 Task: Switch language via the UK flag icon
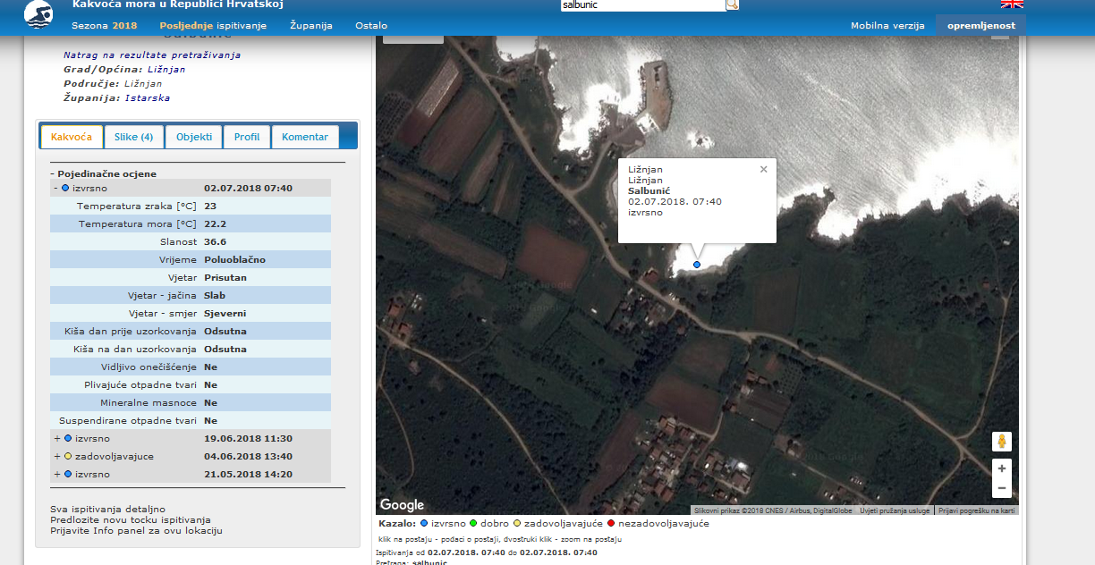click(1012, 4)
